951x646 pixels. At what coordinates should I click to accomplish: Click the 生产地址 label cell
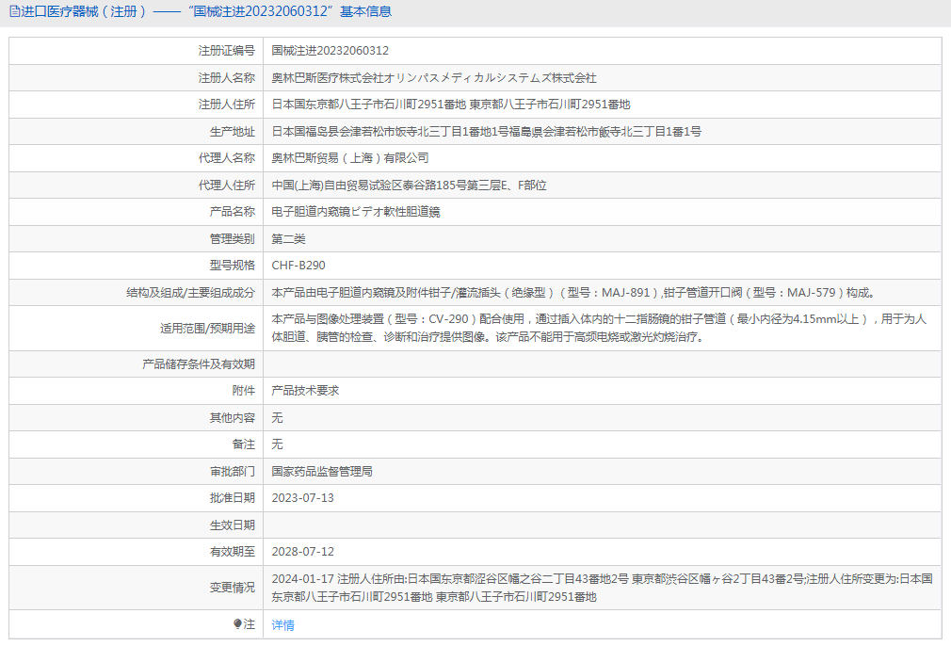(x=136, y=132)
